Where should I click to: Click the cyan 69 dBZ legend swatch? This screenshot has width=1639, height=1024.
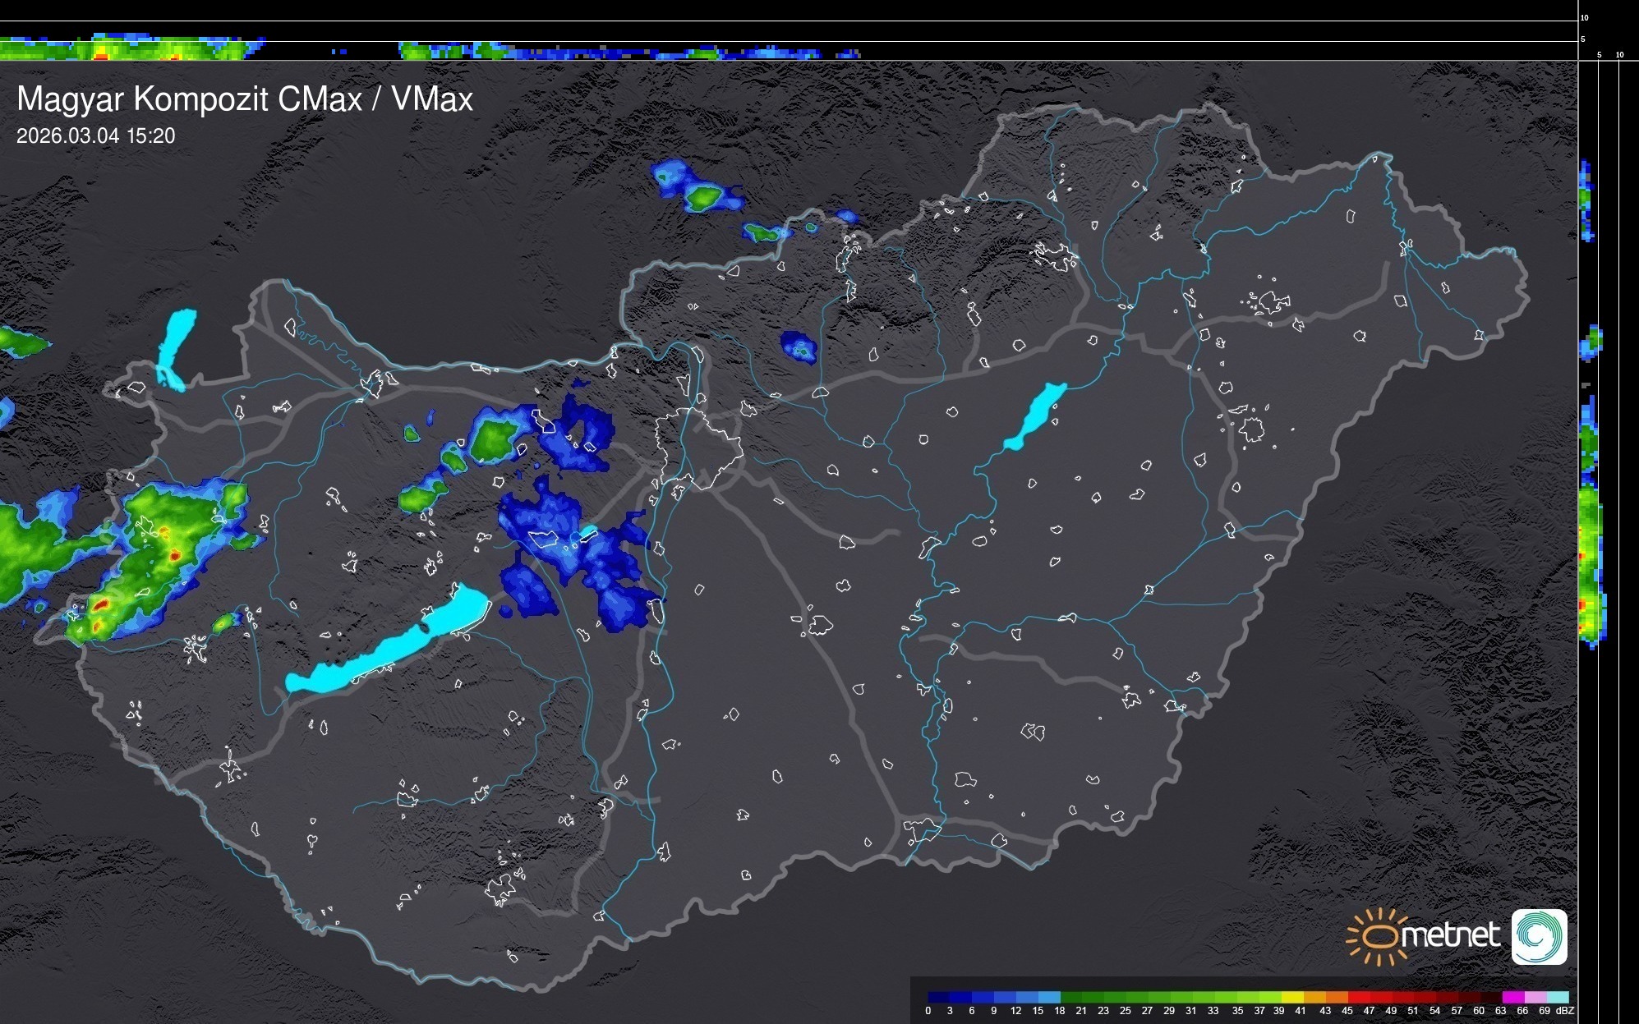click(x=1558, y=997)
